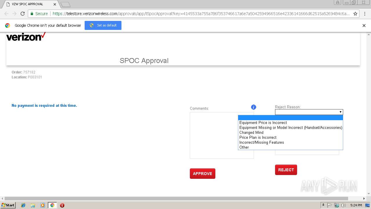This screenshot has height=209, width=371.
Task: Reload the page with the refresh icon
Action: pyautogui.click(x=23, y=14)
